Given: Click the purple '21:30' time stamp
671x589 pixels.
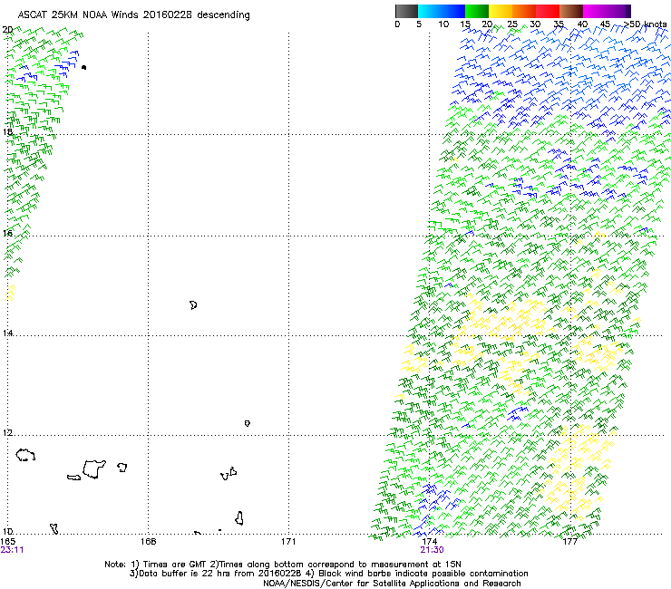Looking at the screenshot, I should [x=432, y=550].
